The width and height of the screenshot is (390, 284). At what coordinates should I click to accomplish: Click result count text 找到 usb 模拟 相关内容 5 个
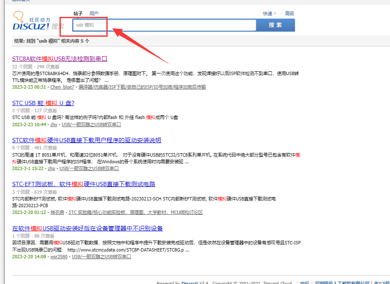coord(52,41)
